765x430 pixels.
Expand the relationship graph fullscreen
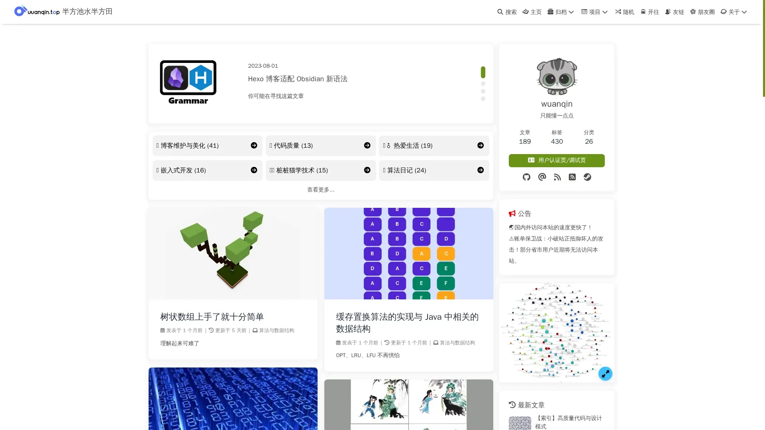pos(605,373)
